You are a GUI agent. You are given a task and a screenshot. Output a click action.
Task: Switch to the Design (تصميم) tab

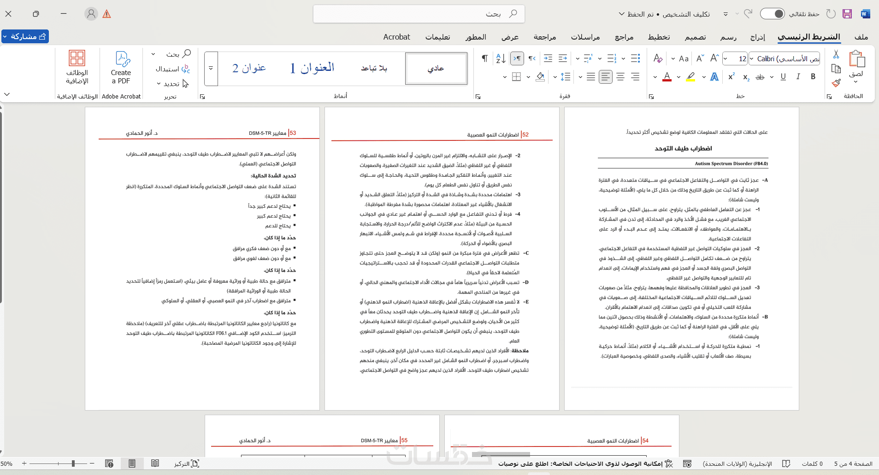click(x=695, y=37)
